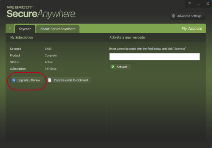Click the subscription value 347 days

(x=50, y=68)
